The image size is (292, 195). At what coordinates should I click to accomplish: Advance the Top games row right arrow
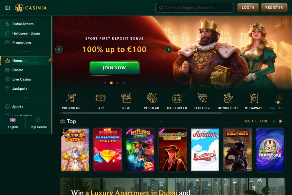click(x=281, y=121)
